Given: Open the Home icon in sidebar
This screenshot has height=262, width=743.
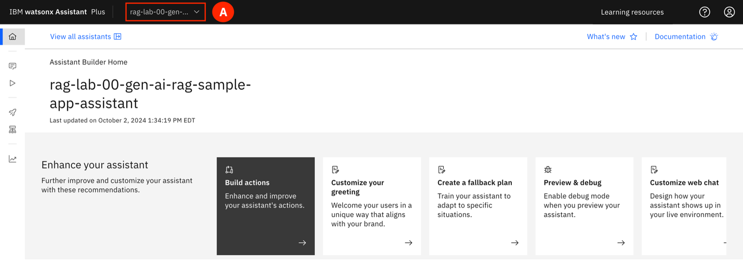Looking at the screenshot, I should [x=12, y=37].
